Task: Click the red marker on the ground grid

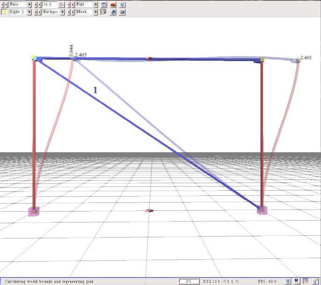Action: click(149, 210)
